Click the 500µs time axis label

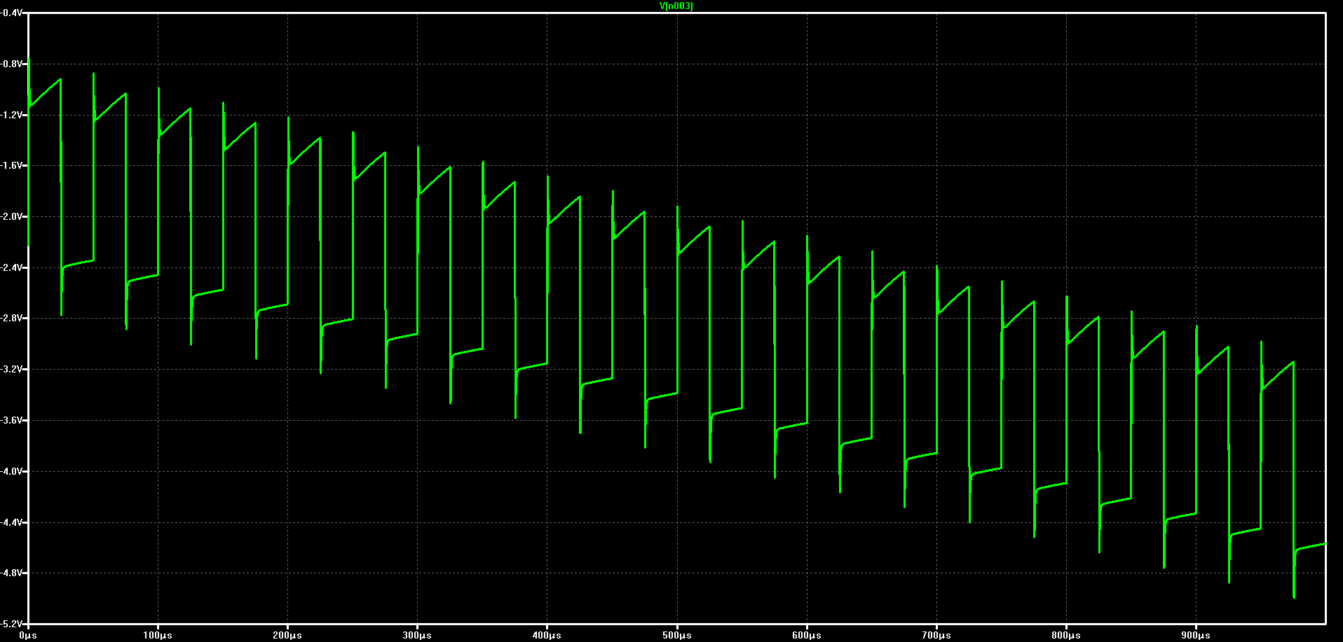(677, 636)
